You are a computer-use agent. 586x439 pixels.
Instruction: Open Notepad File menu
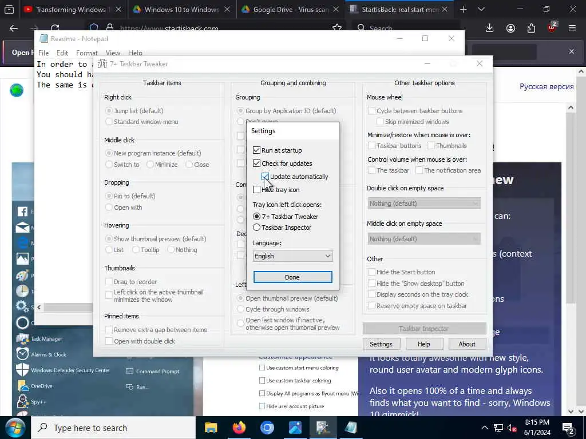point(43,53)
